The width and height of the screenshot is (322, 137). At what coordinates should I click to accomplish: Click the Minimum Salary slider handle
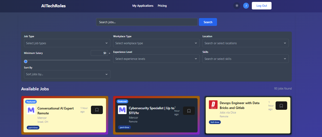(26, 61)
